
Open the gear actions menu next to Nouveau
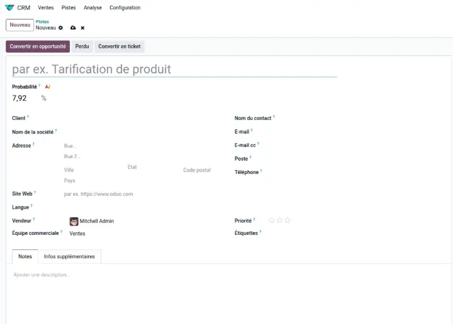pyautogui.click(x=61, y=28)
